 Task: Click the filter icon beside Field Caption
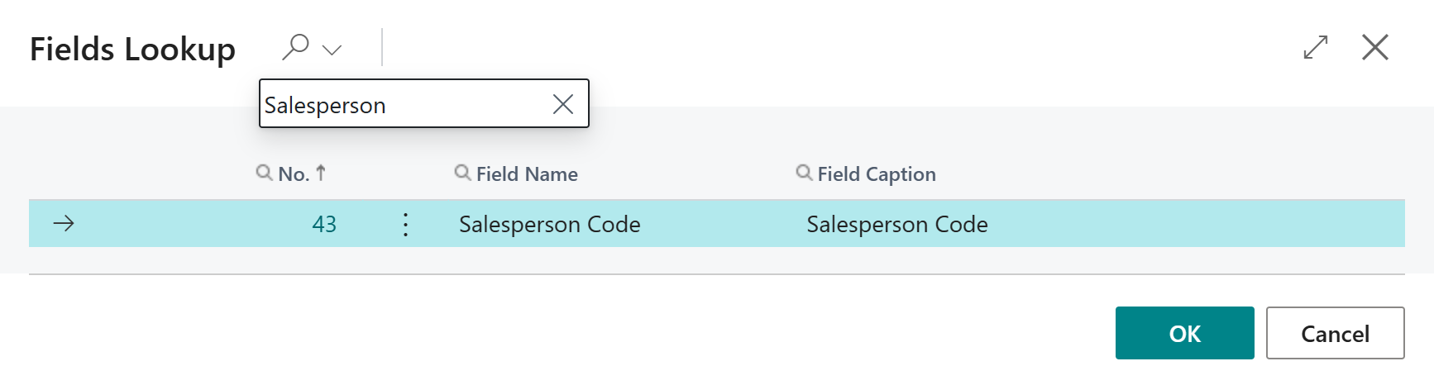[804, 173]
